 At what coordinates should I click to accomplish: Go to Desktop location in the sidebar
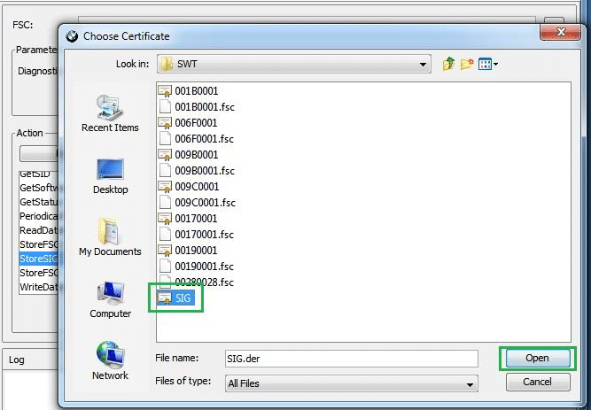[110, 175]
